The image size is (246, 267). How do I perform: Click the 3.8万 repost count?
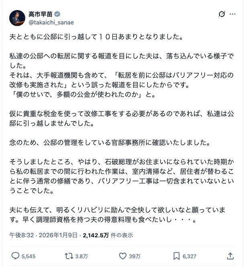[82, 256]
